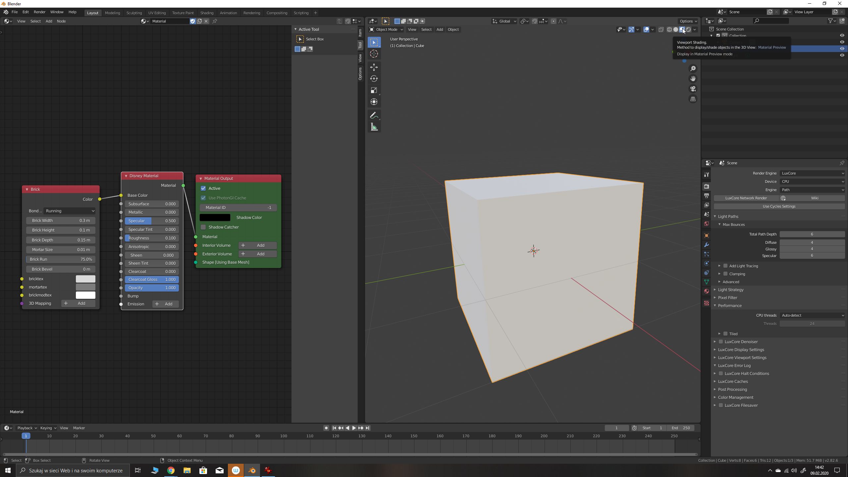Enable the LuxCore Denoiser checkbox

pyautogui.click(x=721, y=342)
